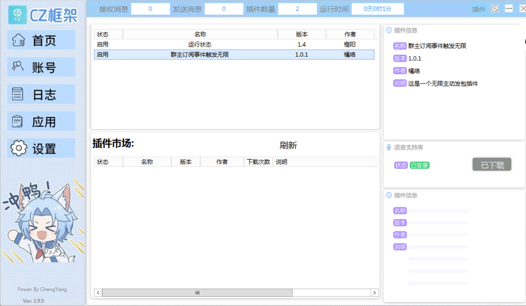The width and height of the screenshot is (526, 306).
Task: Sort market list by 下载次数 column
Action: coord(258,161)
